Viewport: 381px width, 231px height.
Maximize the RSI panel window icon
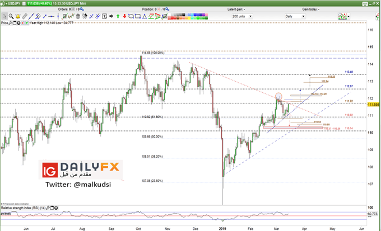[52, 208]
